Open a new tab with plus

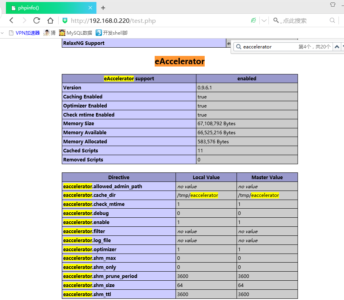tap(103, 8)
